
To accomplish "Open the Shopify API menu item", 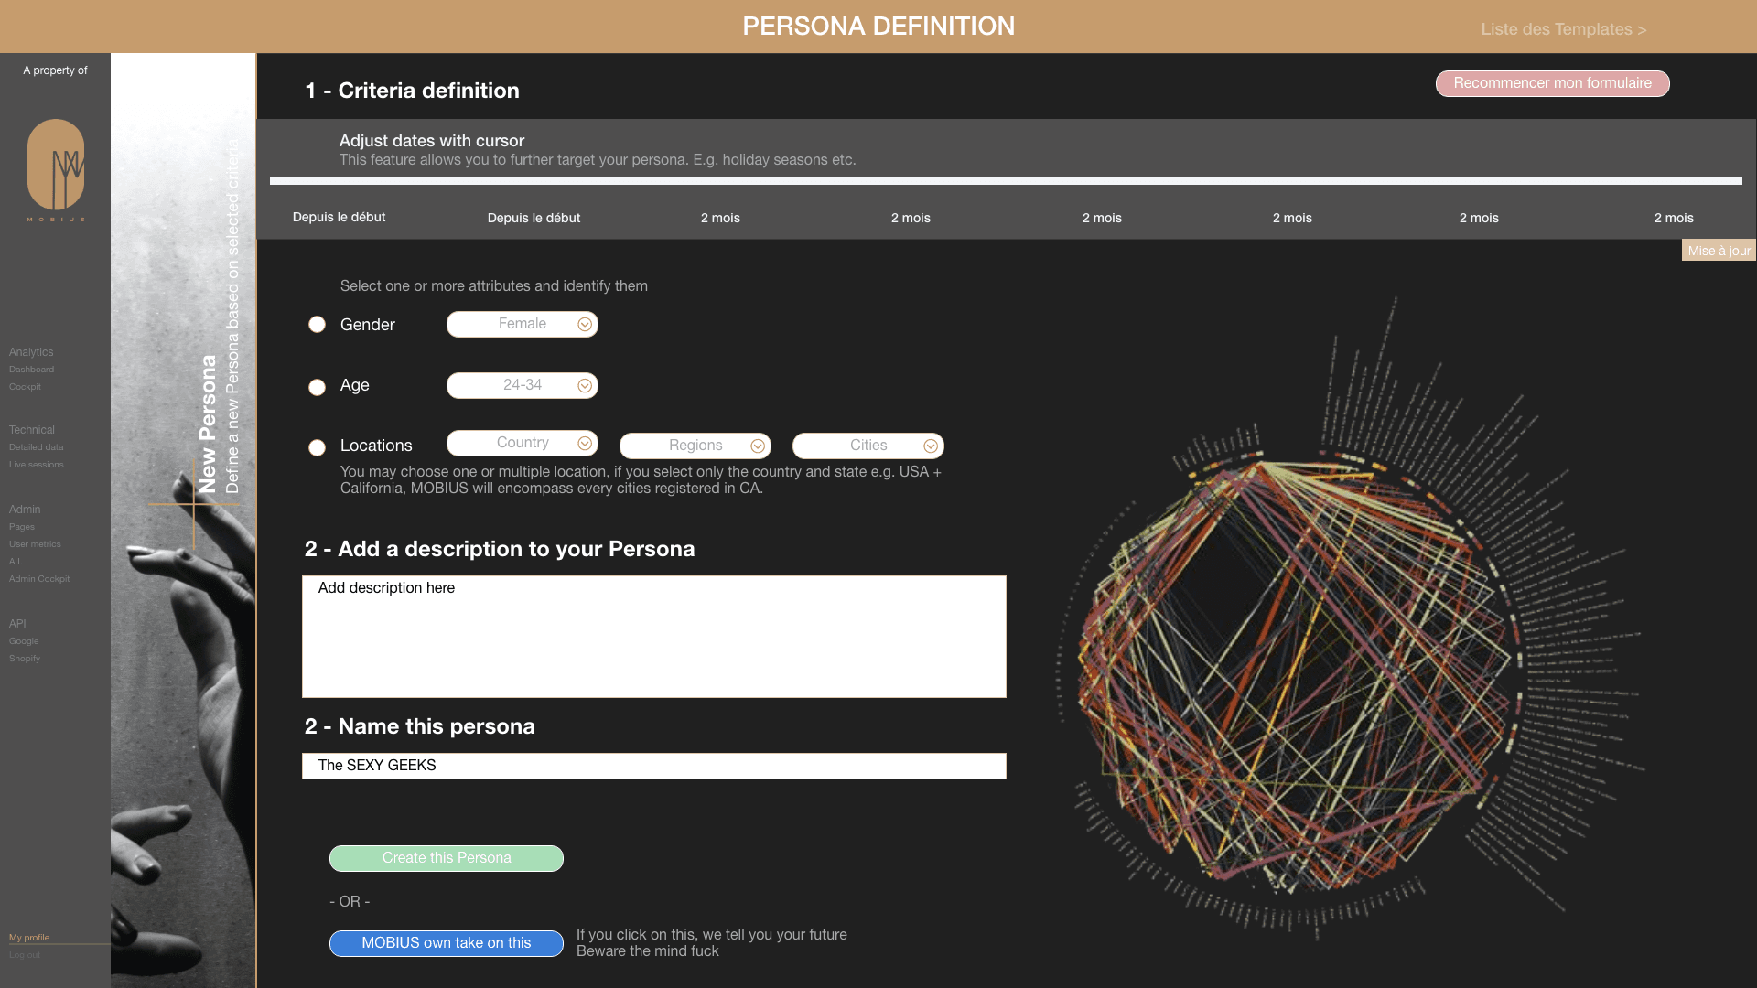I will [25, 659].
